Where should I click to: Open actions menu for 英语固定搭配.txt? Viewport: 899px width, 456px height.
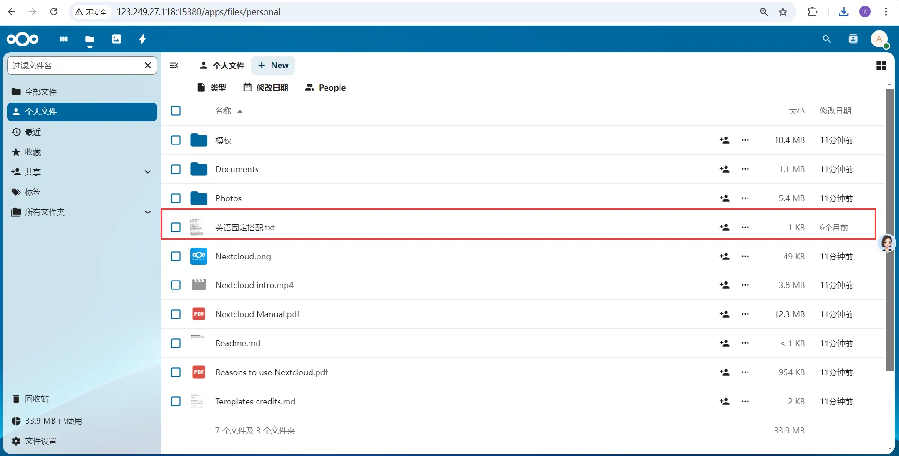tap(745, 227)
